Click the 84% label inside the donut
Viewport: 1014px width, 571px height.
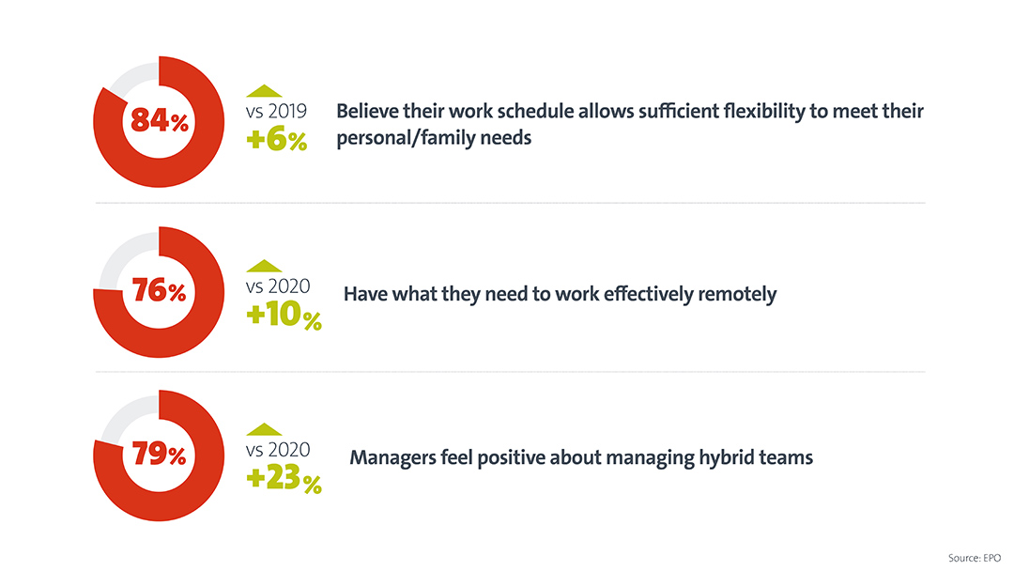pos(160,121)
